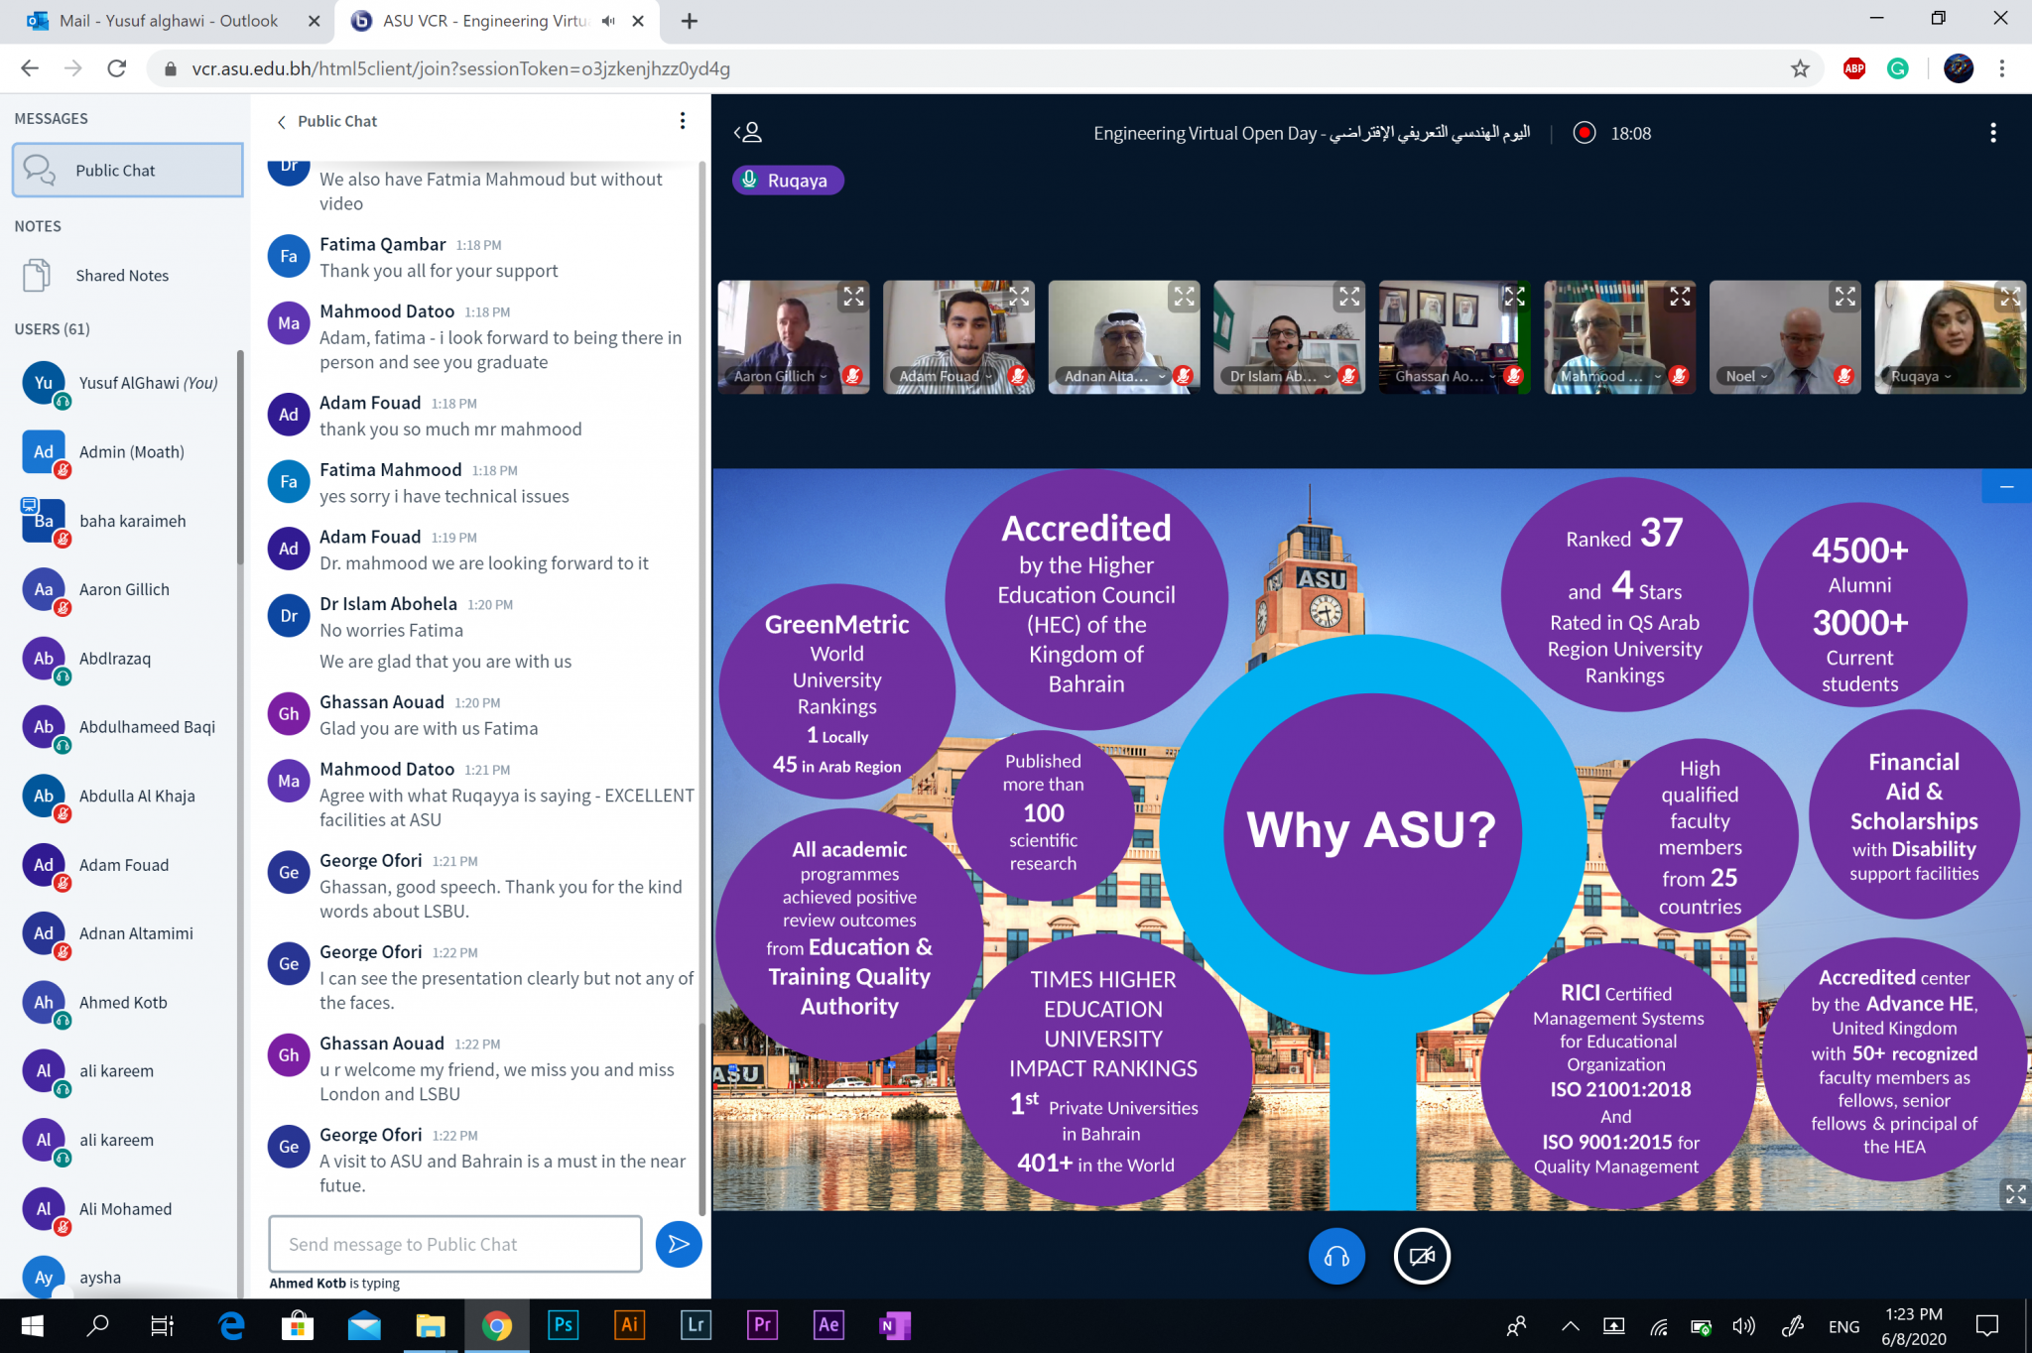Bookmark this page with the star
The height and width of the screenshot is (1353, 2032).
1800,68
